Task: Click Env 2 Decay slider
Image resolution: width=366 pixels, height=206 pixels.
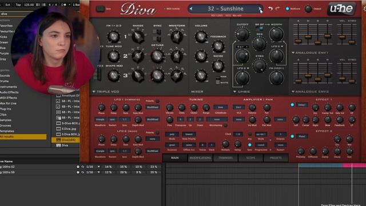Action: point(308,75)
